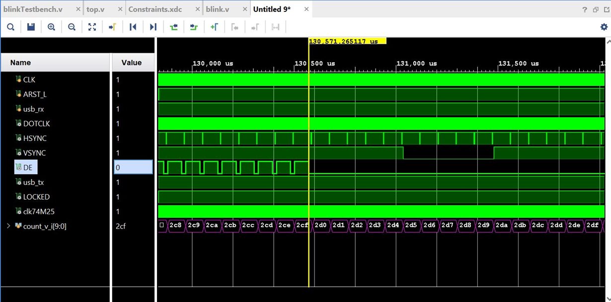The height and width of the screenshot is (302, 611).
Task: Open waveform settings gear
Action: point(604,27)
